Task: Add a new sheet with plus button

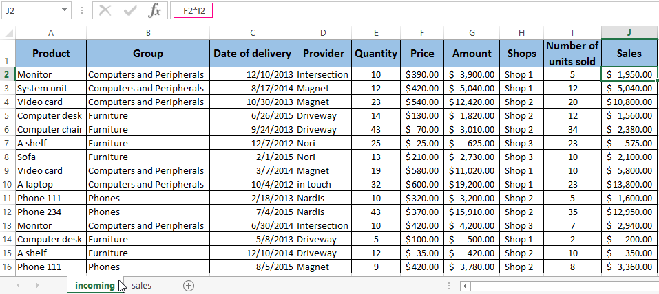Action: tap(189, 285)
